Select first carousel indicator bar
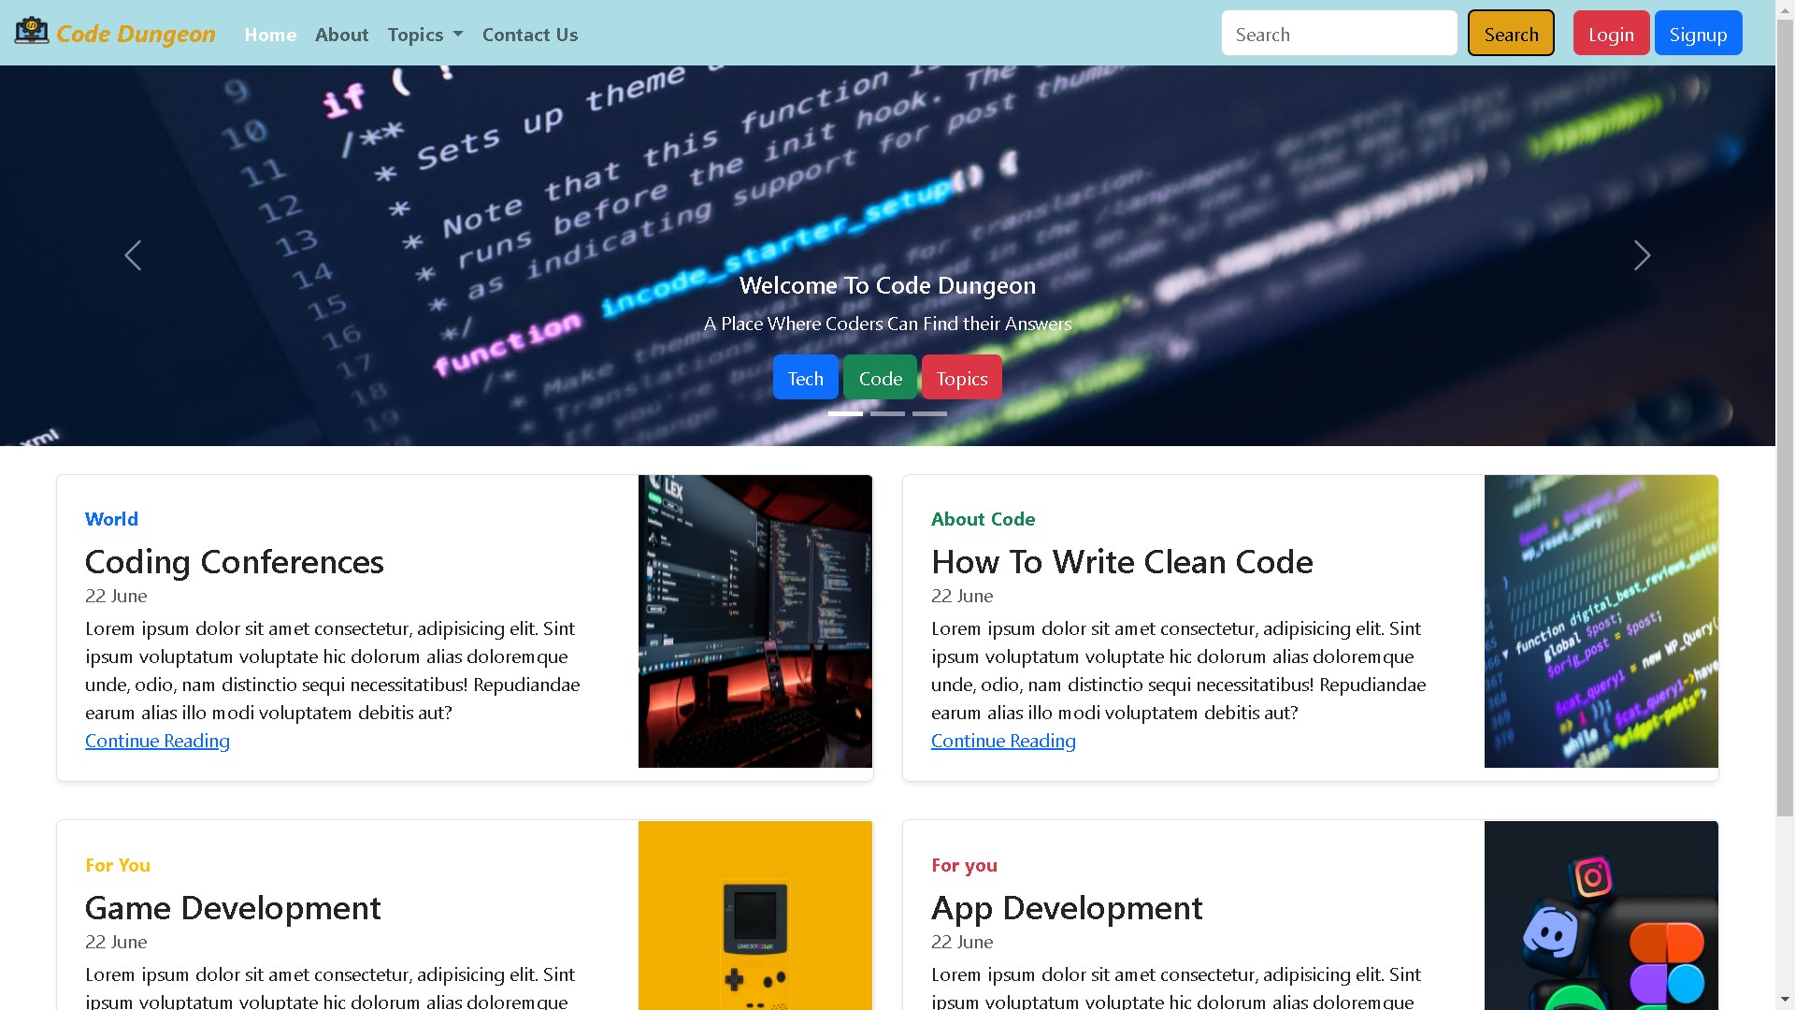 coord(845,413)
